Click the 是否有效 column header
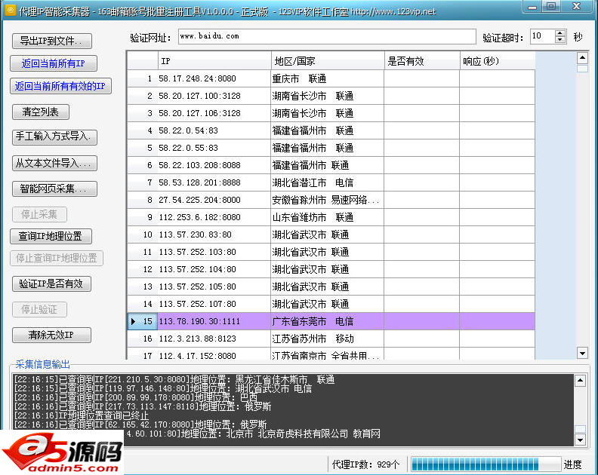This screenshot has width=598, height=475. coord(421,61)
